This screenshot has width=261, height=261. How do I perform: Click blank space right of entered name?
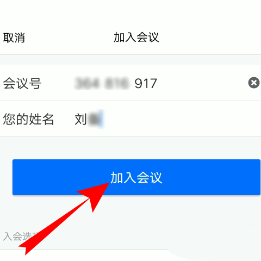[x=181, y=119]
